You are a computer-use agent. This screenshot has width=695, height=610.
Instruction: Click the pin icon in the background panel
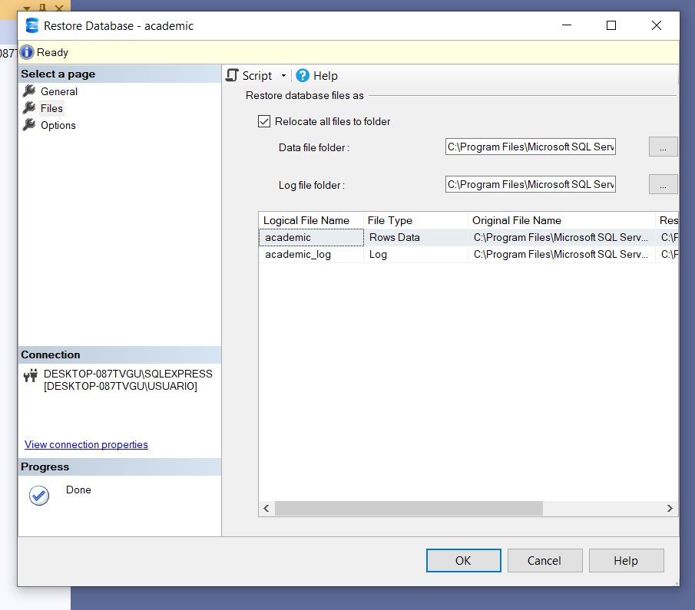[x=42, y=7]
